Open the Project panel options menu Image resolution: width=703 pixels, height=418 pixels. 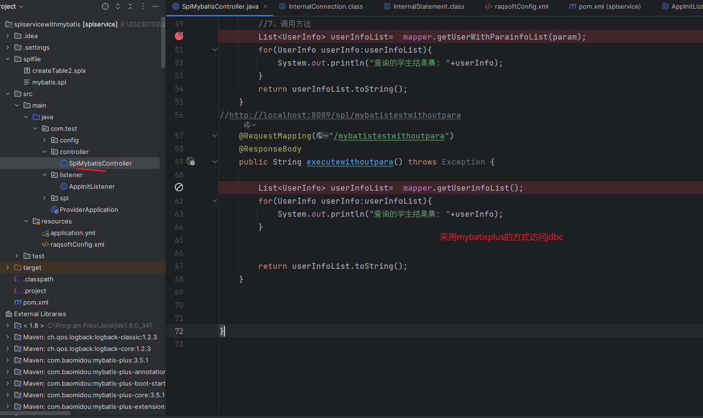(143, 6)
